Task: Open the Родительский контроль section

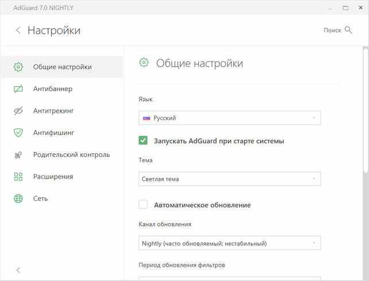Action: [x=62, y=155]
